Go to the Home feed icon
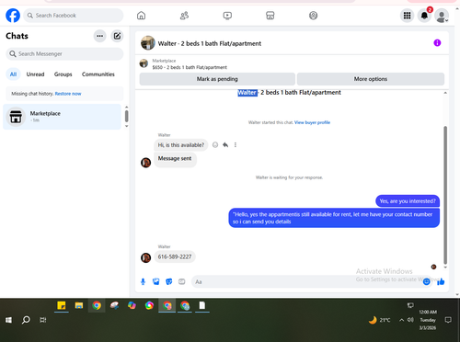 [x=141, y=16]
